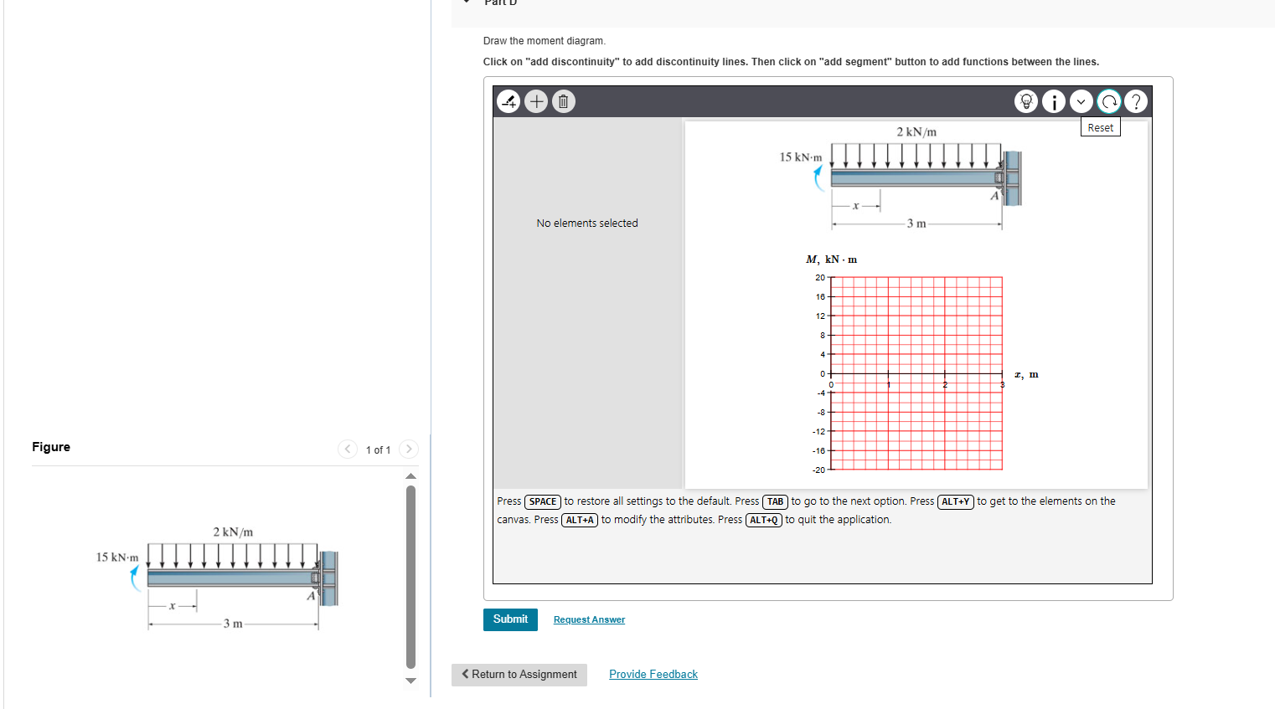
Task: Open the toolbar chevron dropdown menu
Action: point(1081,101)
